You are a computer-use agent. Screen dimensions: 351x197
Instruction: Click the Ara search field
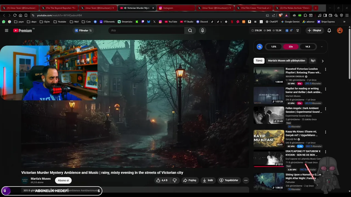point(146,30)
